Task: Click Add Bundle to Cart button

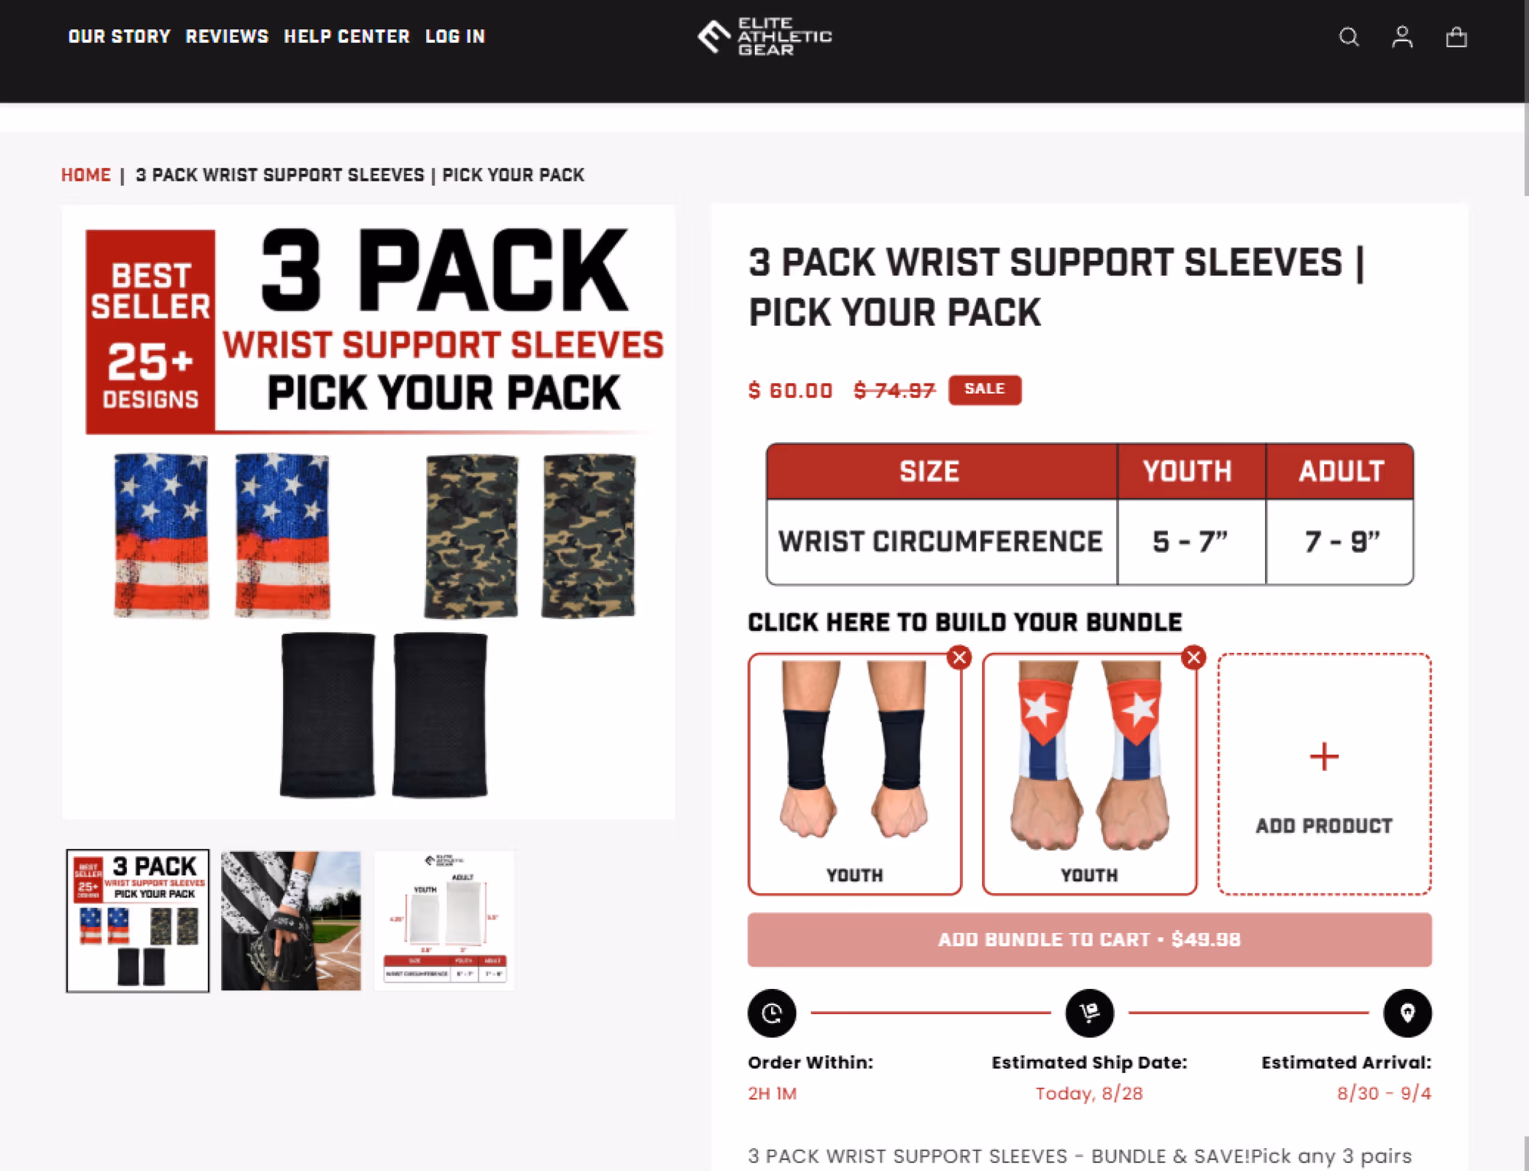Action: (x=1089, y=939)
